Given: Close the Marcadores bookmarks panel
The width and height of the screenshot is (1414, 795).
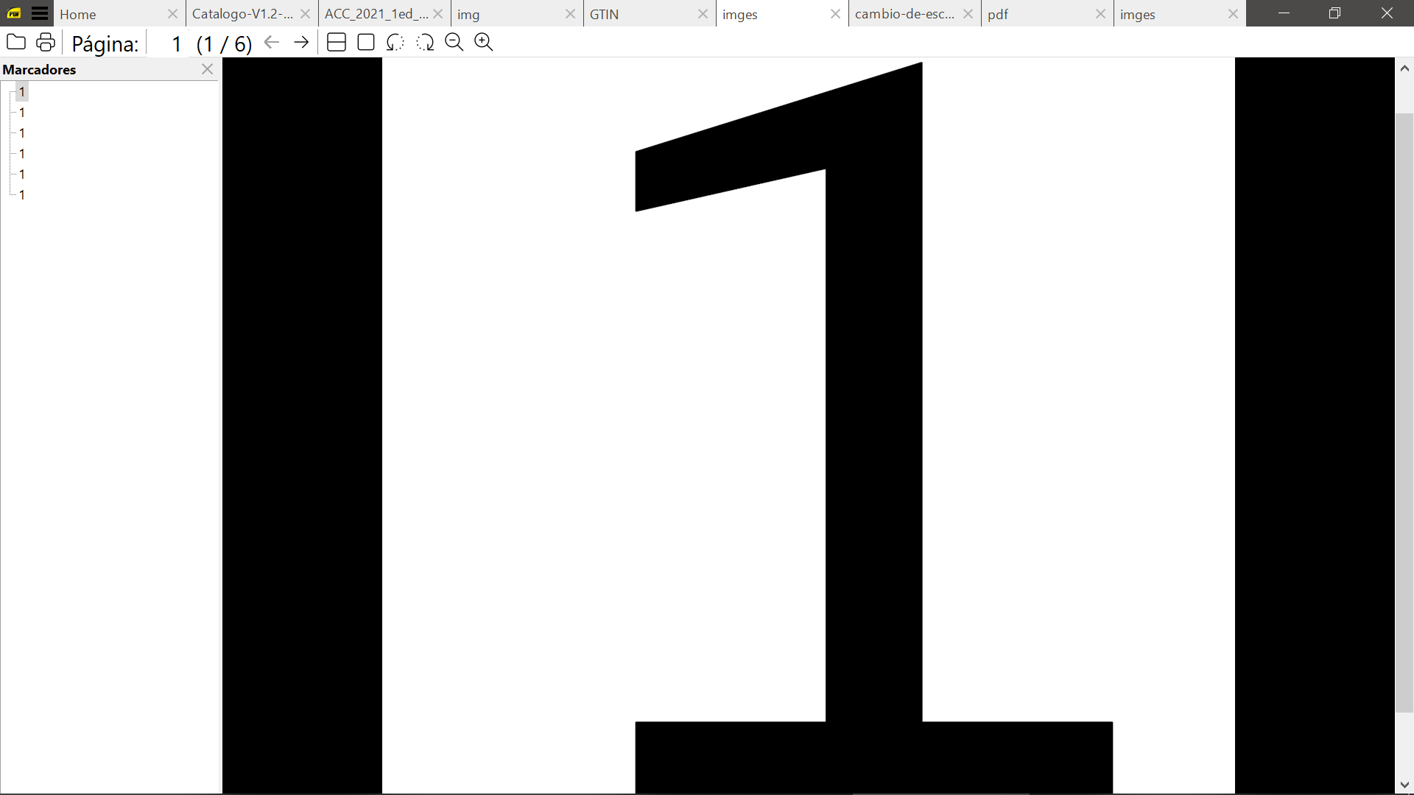Looking at the screenshot, I should pos(207,69).
